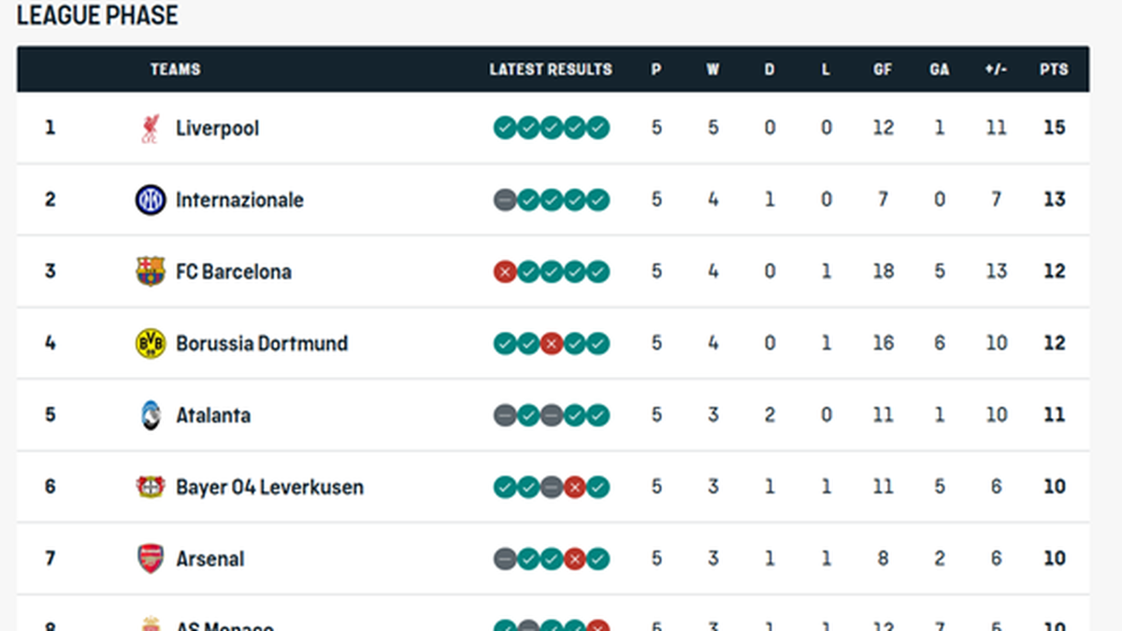Image resolution: width=1122 pixels, height=631 pixels.
Task: Click the P (played) column header
Action: pos(656,69)
